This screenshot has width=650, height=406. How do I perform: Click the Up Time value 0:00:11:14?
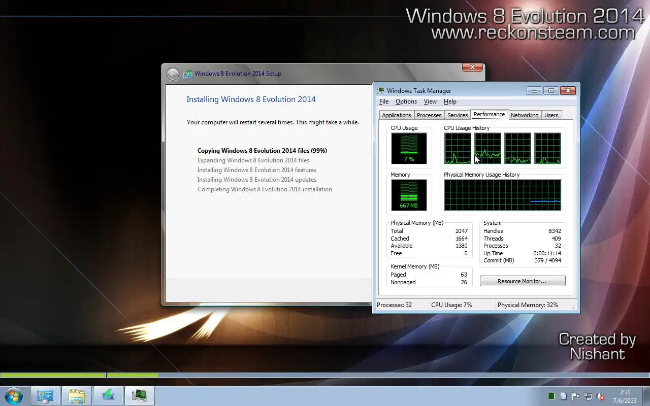pyautogui.click(x=547, y=253)
